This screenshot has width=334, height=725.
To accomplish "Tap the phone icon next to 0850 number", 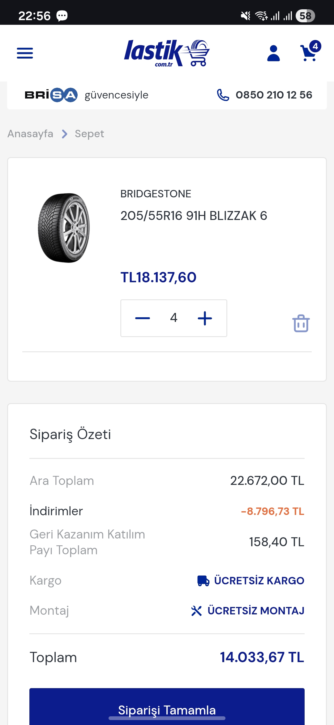I will pyautogui.click(x=223, y=95).
